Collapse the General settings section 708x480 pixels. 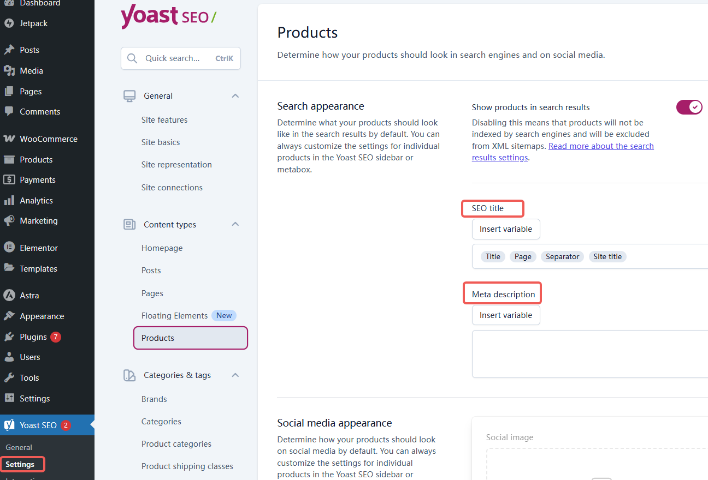pyautogui.click(x=235, y=95)
